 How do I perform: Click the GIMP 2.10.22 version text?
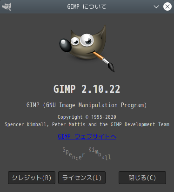(x=87, y=89)
